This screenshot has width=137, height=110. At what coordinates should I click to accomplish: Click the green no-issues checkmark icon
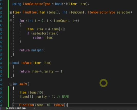7,108
